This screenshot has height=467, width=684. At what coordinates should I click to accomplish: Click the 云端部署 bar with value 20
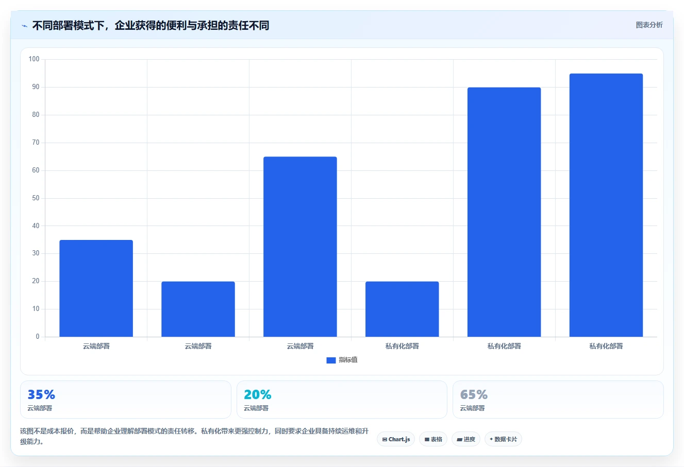pos(198,309)
